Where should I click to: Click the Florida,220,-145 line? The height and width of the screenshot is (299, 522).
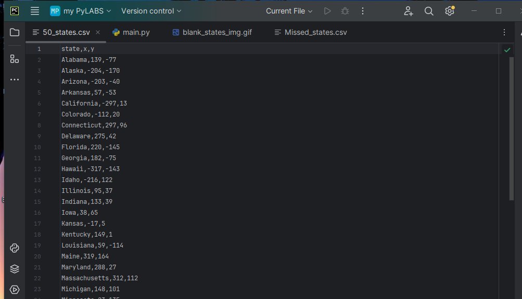(90, 147)
